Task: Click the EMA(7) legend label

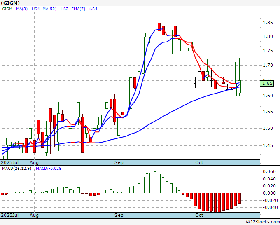Action: click(x=78, y=9)
